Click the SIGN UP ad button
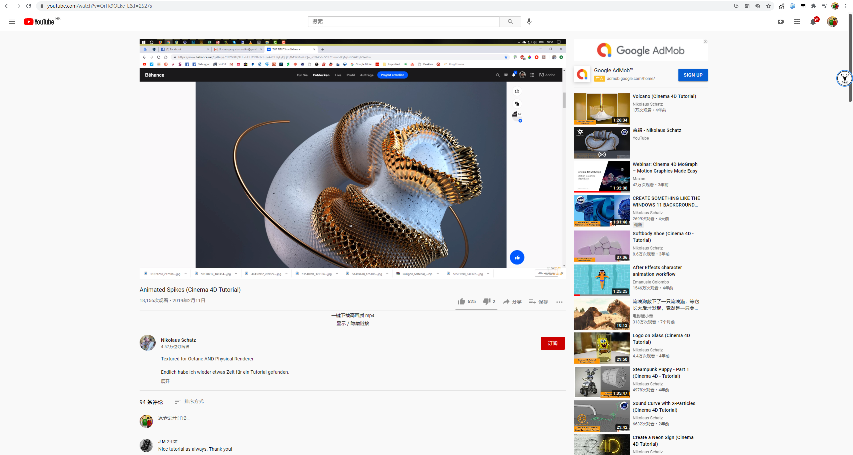 693,75
